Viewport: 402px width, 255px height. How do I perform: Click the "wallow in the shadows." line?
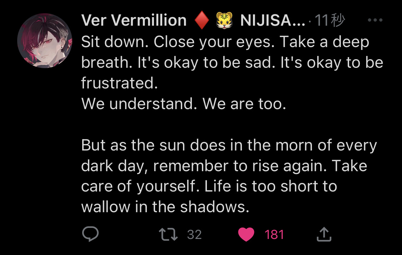165,207
